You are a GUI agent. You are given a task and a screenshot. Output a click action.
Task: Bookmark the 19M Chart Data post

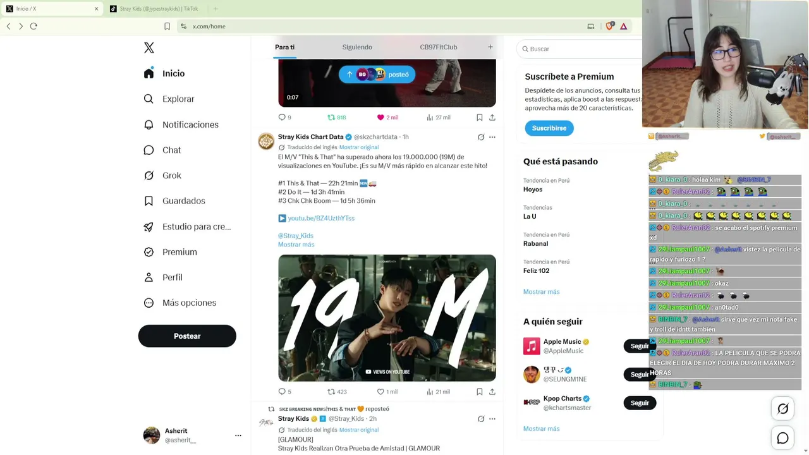(480, 392)
